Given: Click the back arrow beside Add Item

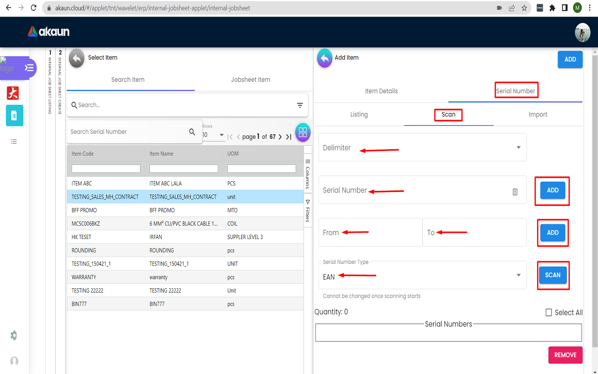Looking at the screenshot, I should pyautogui.click(x=325, y=58).
